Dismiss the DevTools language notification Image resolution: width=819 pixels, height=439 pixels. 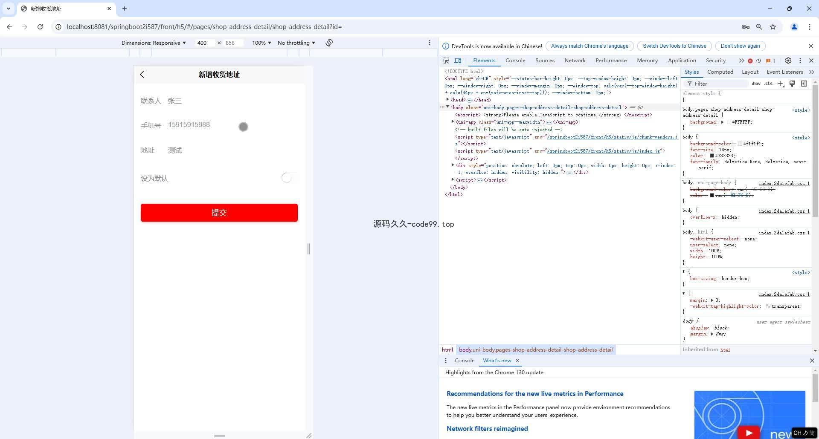click(x=811, y=46)
